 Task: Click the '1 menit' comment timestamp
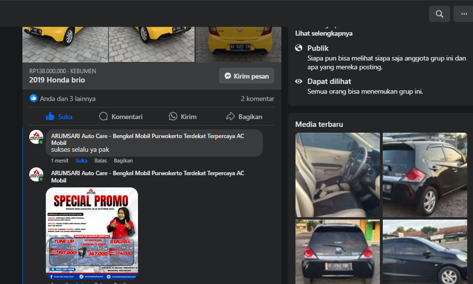[59, 161]
